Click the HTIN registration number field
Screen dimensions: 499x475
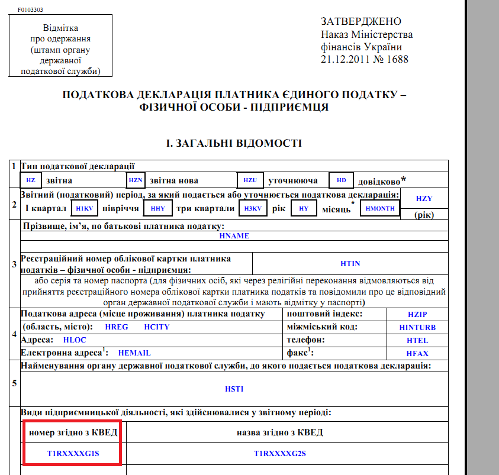tap(350, 264)
